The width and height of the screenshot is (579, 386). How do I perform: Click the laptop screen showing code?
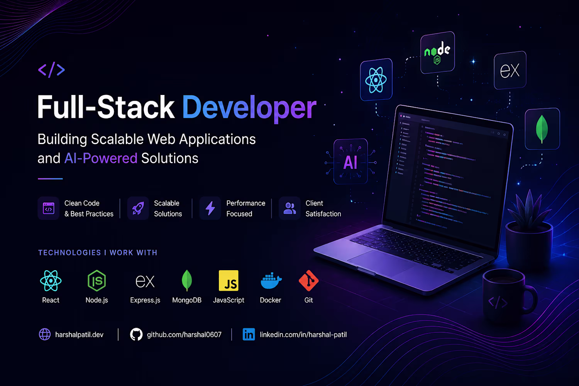448,176
